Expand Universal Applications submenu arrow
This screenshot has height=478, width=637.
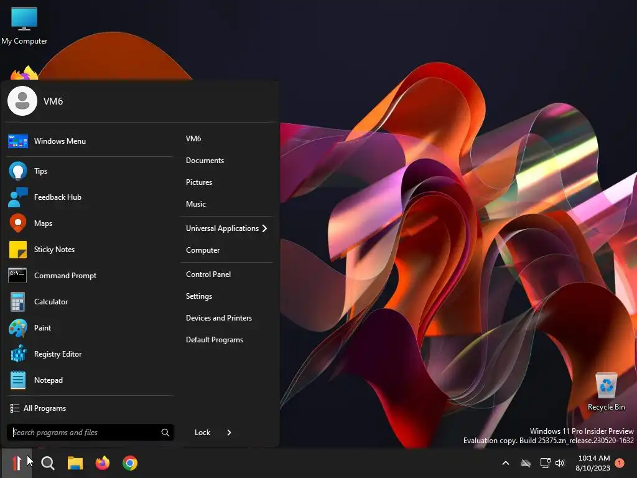click(x=265, y=228)
